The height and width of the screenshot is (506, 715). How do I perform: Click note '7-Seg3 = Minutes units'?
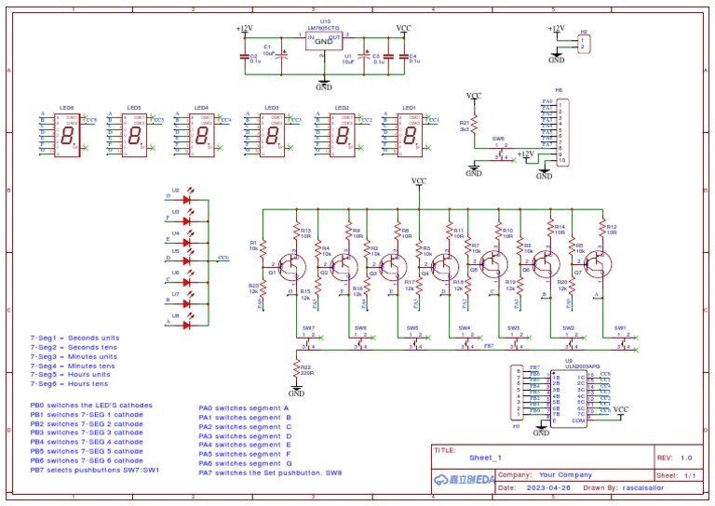pyautogui.click(x=74, y=356)
